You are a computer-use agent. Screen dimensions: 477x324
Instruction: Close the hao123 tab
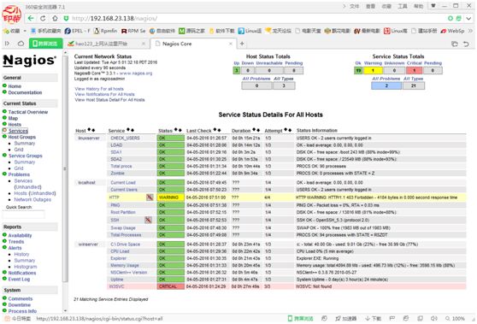point(144,44)
